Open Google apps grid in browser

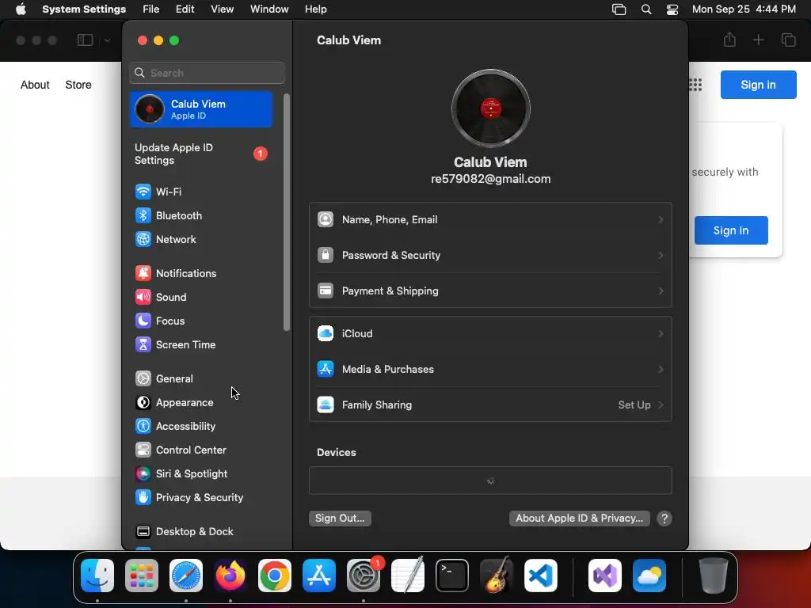[x=695, y=85]
